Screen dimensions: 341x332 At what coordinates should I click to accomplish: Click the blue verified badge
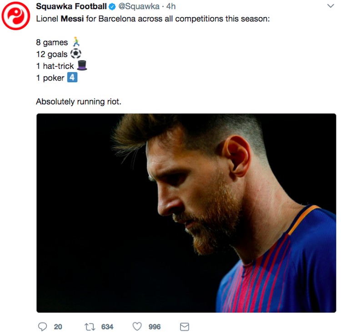pyautogui.click(x=112, y=6)
